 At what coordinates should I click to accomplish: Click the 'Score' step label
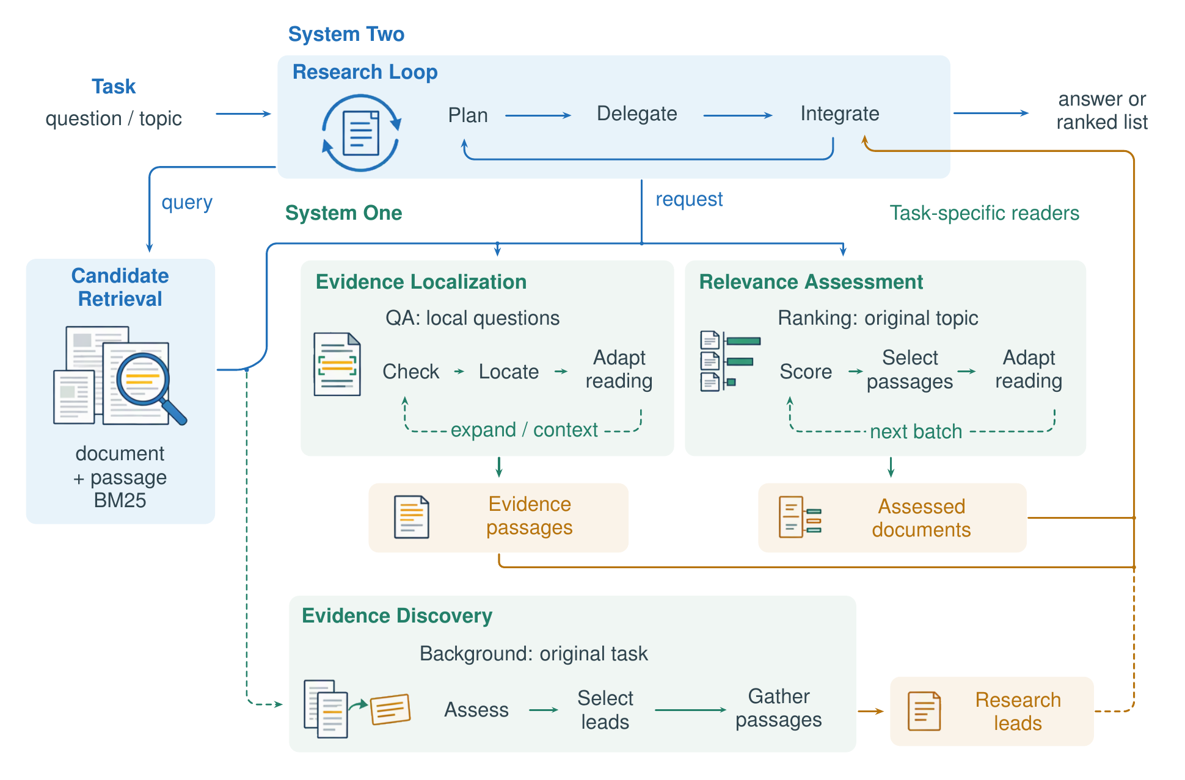coord(806,372)
